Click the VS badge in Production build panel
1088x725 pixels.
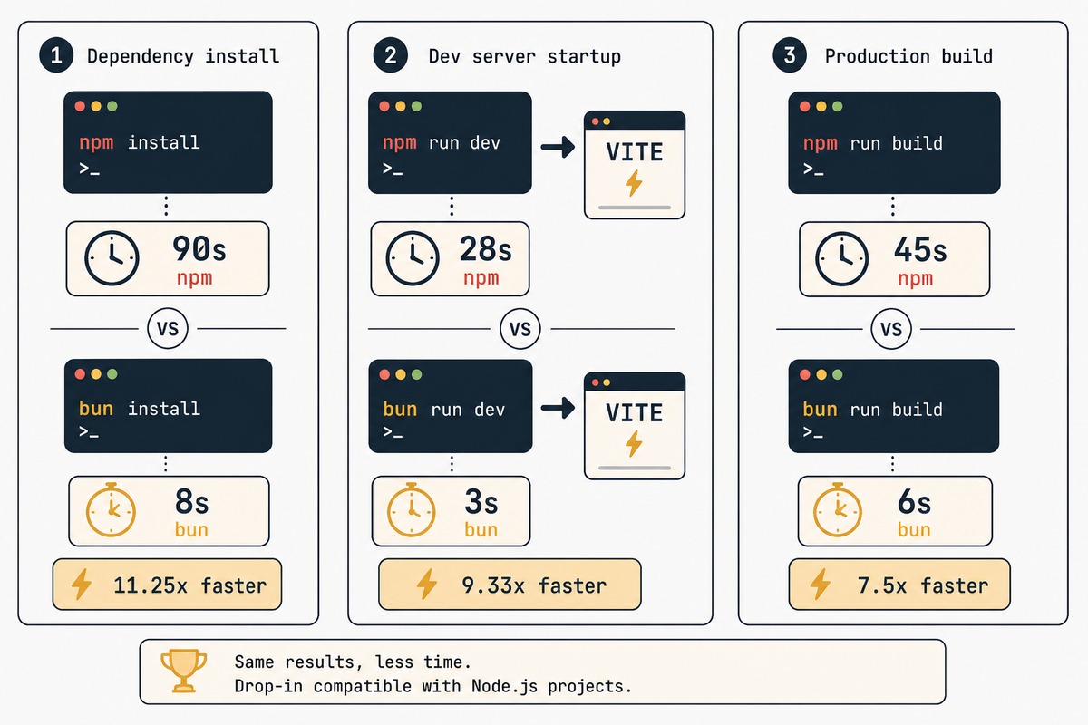click(891, 328)
